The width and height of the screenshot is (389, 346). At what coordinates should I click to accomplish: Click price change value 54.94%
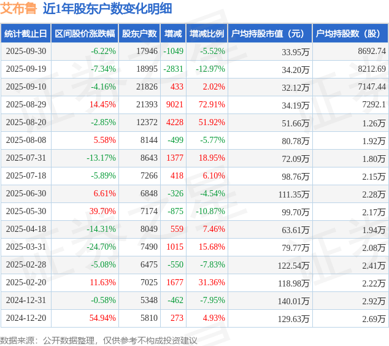(x=102, y=318)
